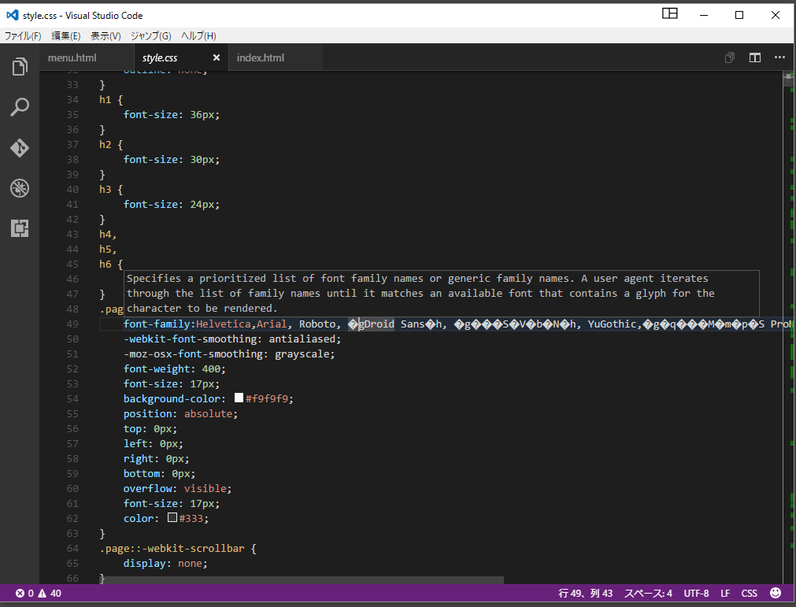Open the Source Control (Git) view
The width and height of the screenshot is (796, 607).
click(20, 148)
